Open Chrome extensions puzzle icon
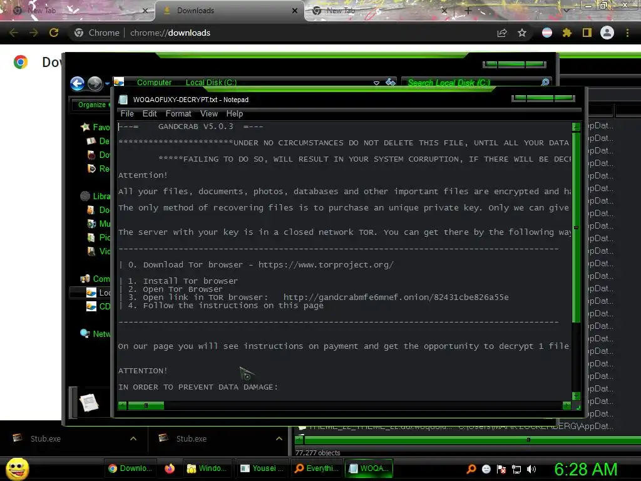 coord(567,33)
